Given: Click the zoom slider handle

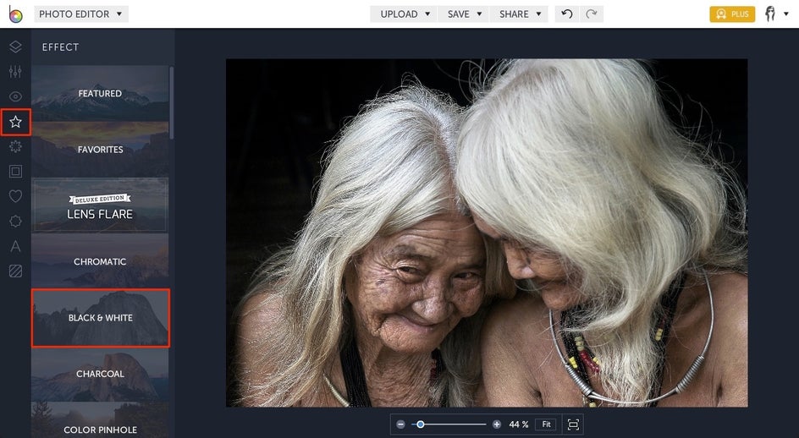Looking at the screenshot, I should click(x=421, y=424).
